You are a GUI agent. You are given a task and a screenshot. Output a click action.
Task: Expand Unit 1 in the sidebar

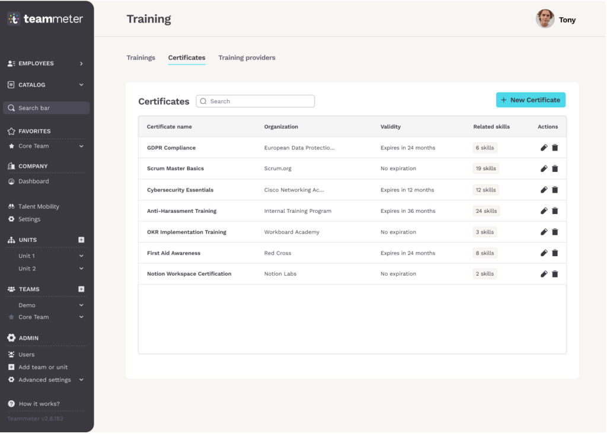[81, 256]
